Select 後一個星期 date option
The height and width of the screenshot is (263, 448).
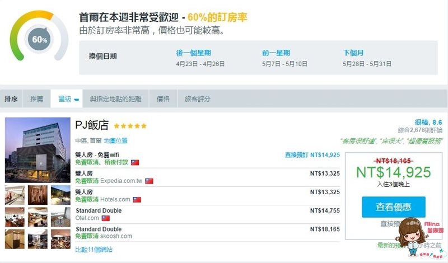coord(193,53)
